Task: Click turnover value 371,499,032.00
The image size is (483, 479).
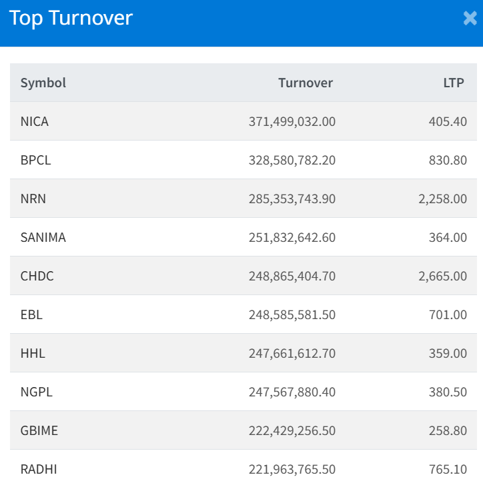Action: pyautogui.click(x=292, y=121)
